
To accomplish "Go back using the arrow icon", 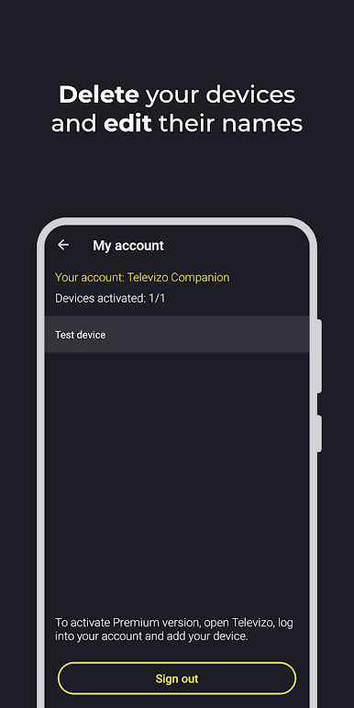I will click(63, 245).
